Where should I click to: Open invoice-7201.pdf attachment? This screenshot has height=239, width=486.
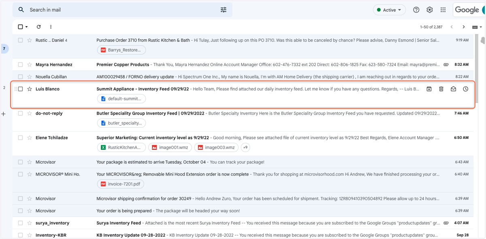pos(121,184)
